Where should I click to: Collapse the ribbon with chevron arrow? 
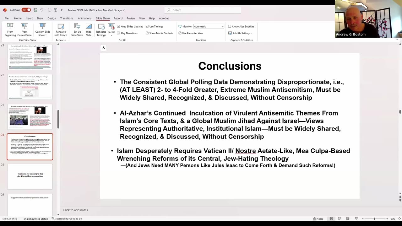point(397,40)
